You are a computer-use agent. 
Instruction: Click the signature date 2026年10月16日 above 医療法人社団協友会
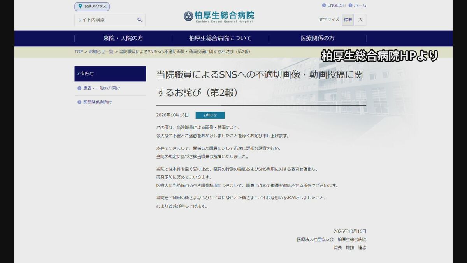tap(350, 231)
